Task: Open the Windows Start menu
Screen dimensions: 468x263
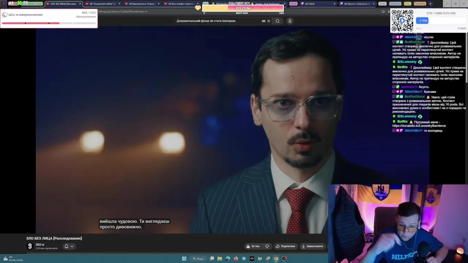Action: tap(184, 259)
